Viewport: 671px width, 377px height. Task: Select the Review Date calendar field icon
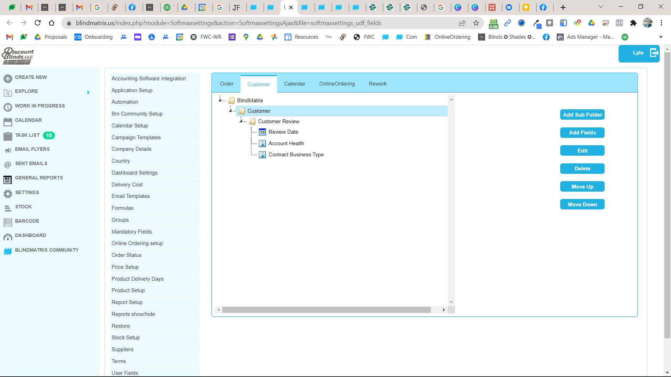(x=262, y=132)
